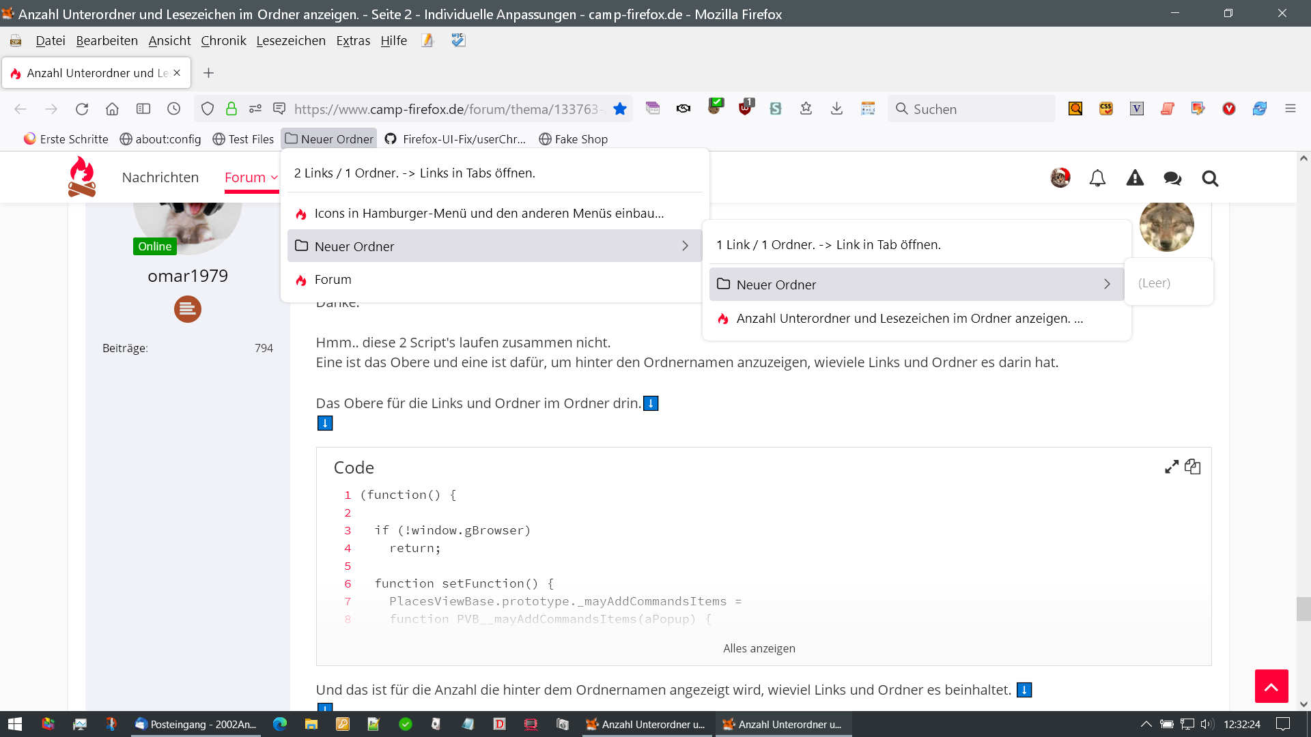This screenshot has width=1311, height=737.
Task: Click the forum search magnifier icon
Action: (x=1210, y=179)
